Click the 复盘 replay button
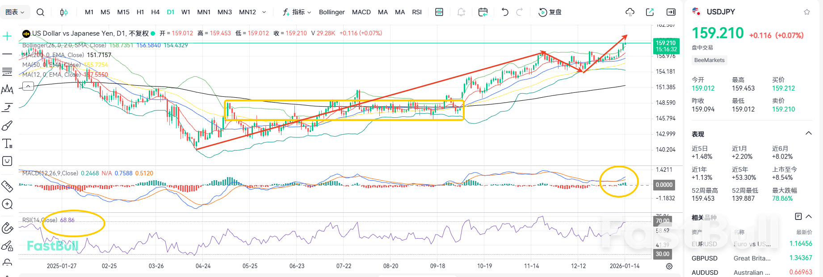This screenshot has width=823, height=277. tap(550, 12)
